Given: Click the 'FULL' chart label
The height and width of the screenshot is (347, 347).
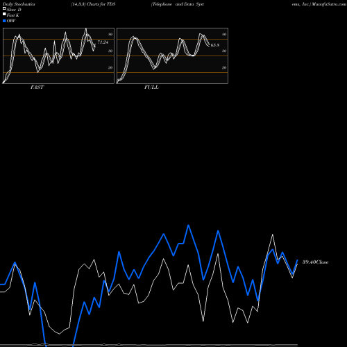Looking at the screenshot, I should pyautogui.click(x=151, y=87).
